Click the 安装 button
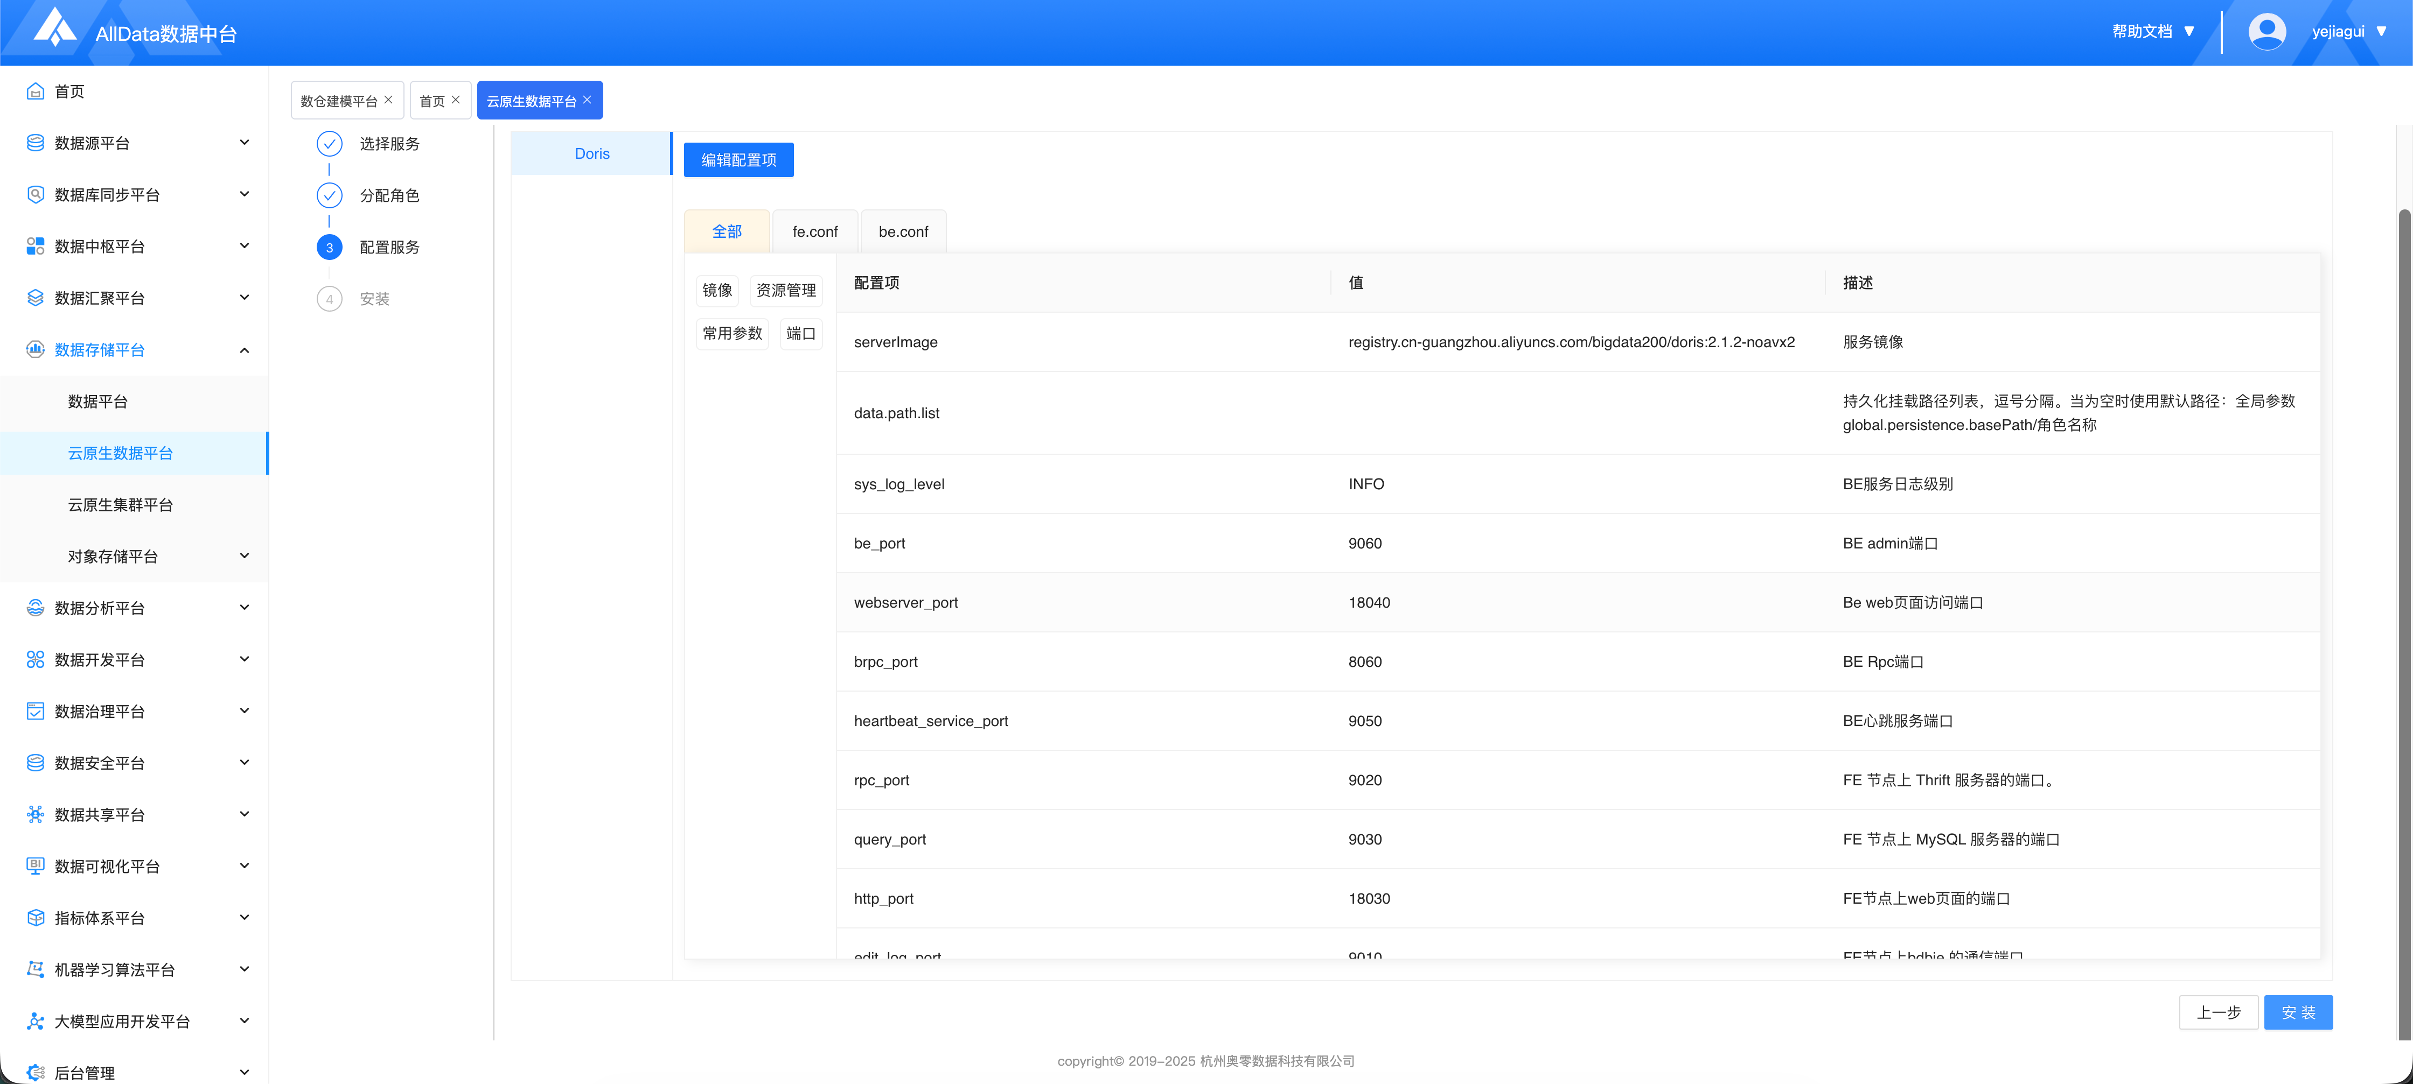Viewport: 2413px width, 1084px height. (2298, 1012)
